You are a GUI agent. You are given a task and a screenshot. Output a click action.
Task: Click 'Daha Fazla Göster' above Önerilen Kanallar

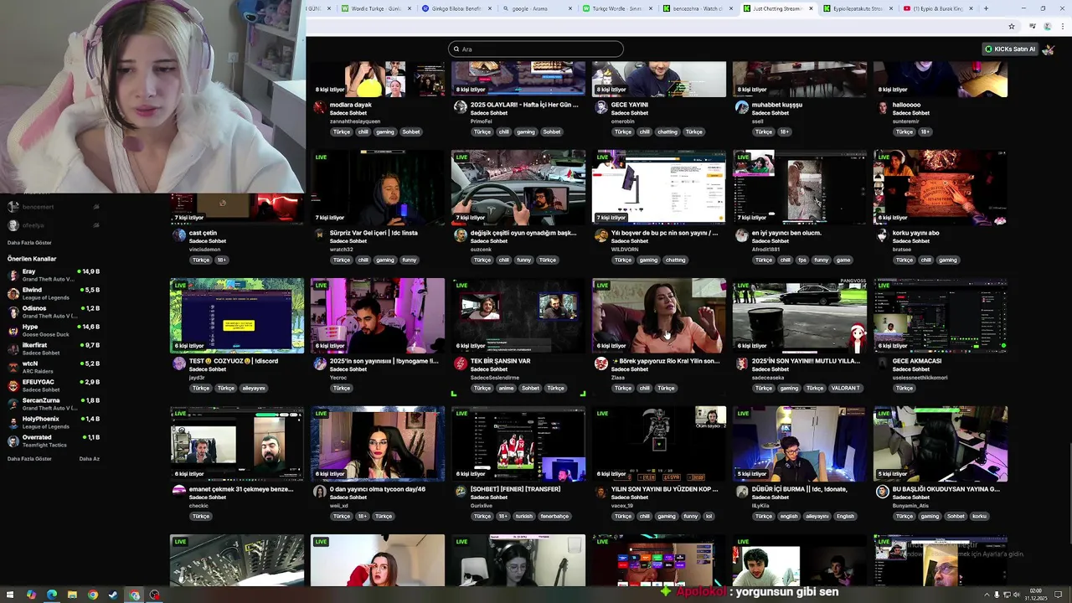(x=29, y=243)
